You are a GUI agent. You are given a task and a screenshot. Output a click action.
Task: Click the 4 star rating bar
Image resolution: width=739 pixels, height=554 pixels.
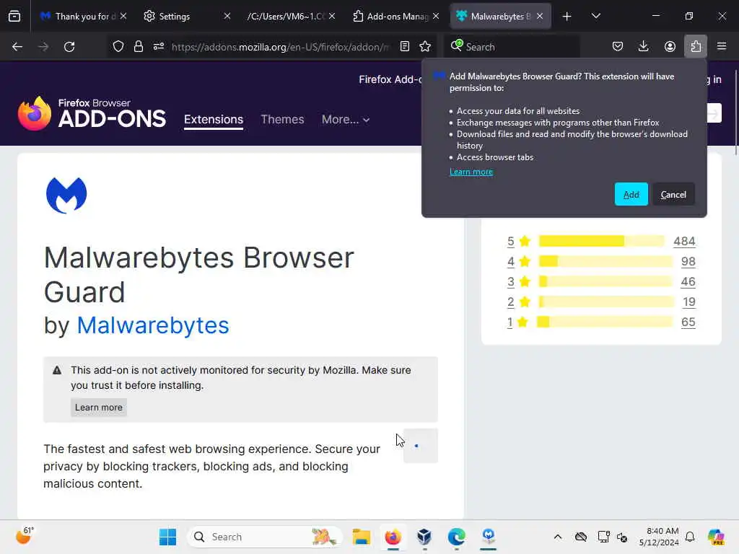coord(605,261)
